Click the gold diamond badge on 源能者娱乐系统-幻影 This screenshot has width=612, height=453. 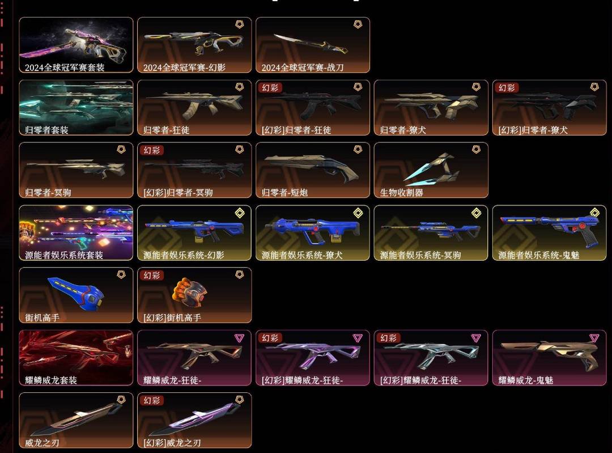tap(239, 213)
